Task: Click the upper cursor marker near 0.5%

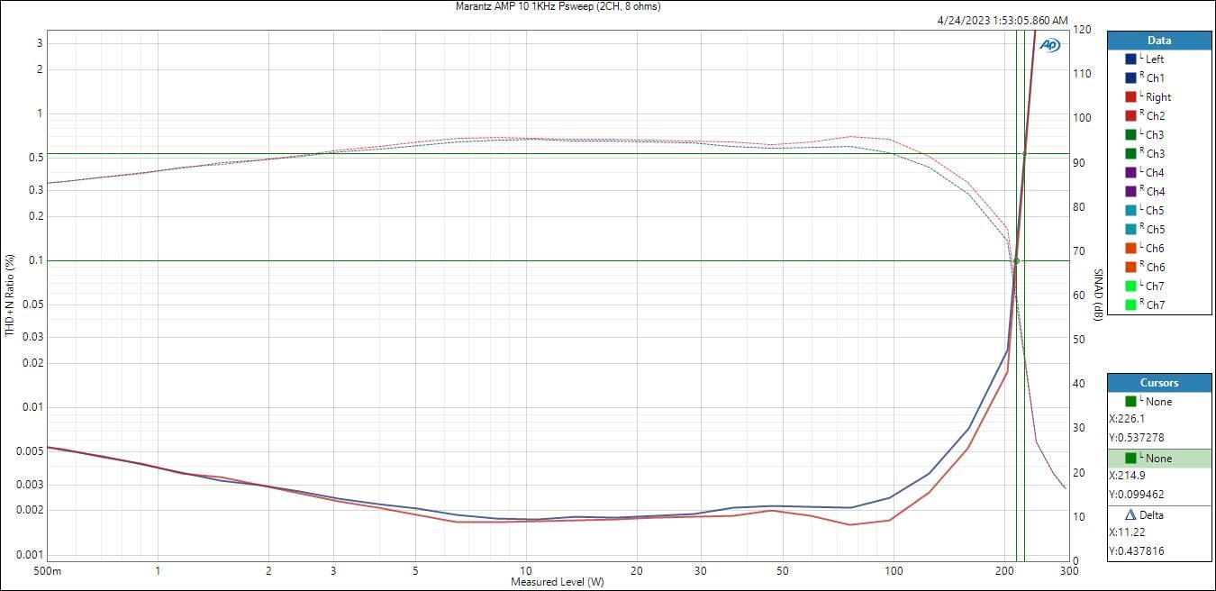Action: coord(1024,154)
